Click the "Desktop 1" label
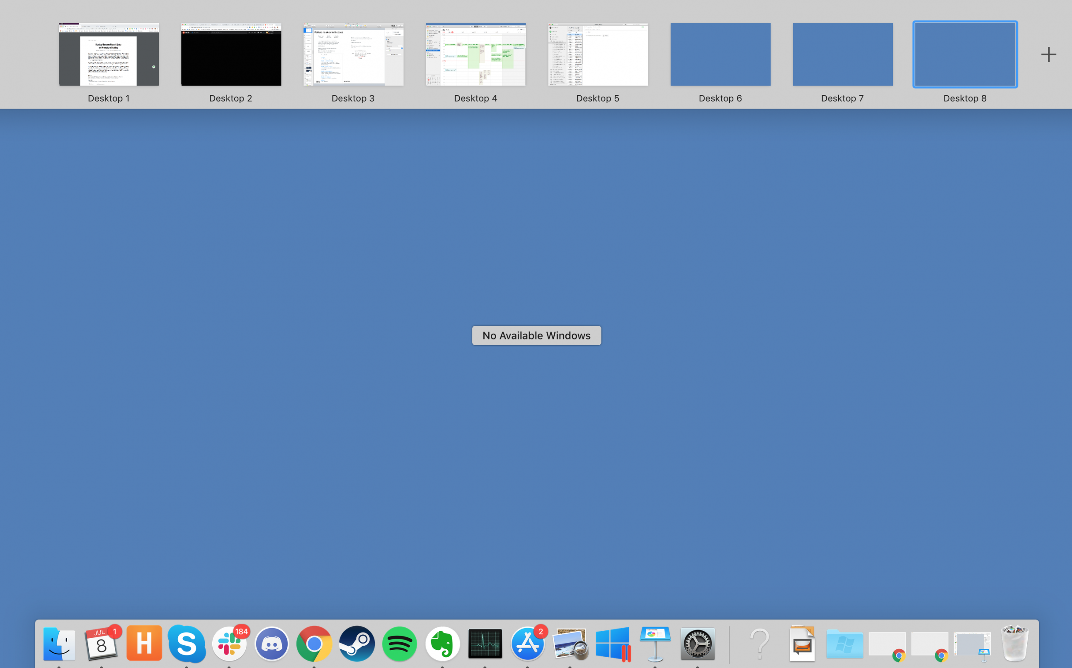This screenshot has height=668, width=1072. pos(109,98)
